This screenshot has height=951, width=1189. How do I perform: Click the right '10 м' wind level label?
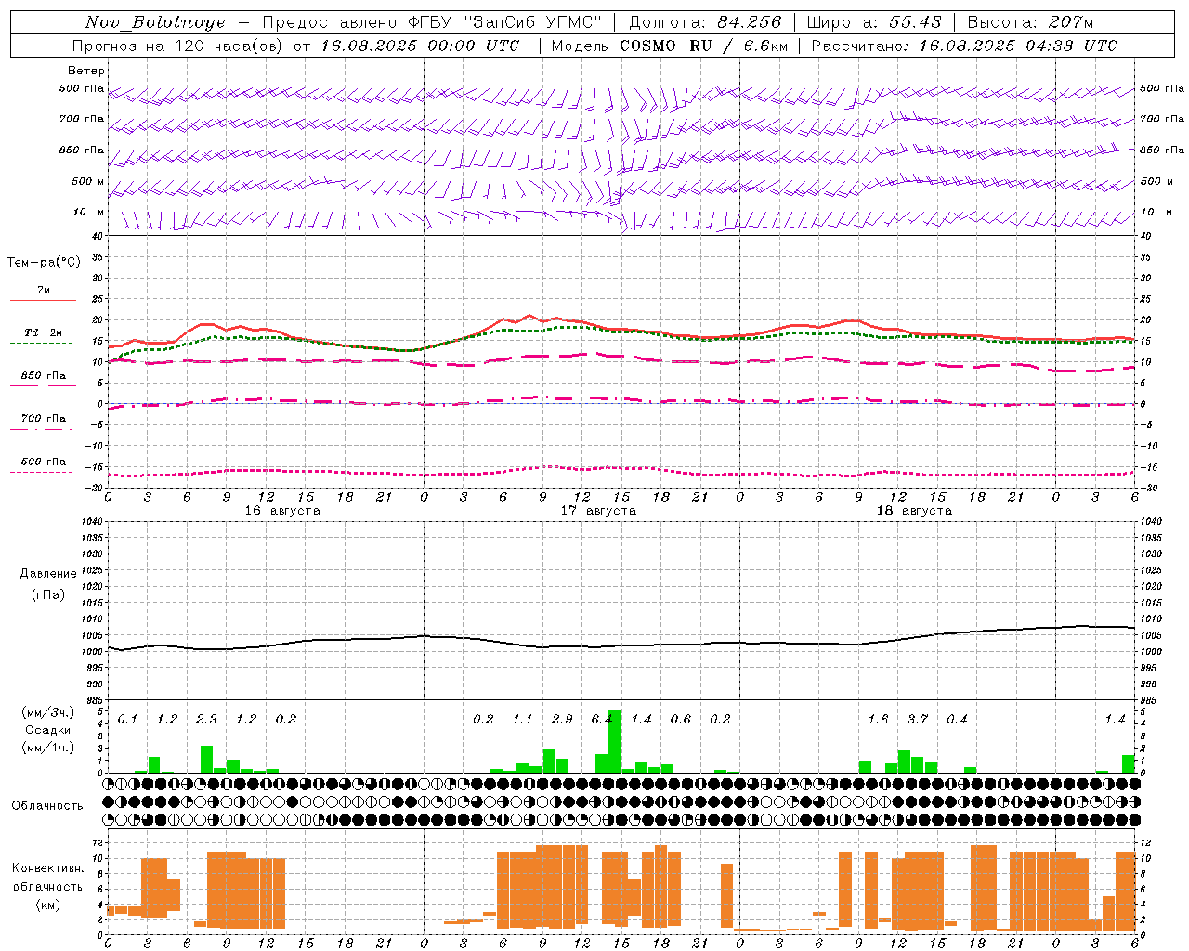point(1156,212)
